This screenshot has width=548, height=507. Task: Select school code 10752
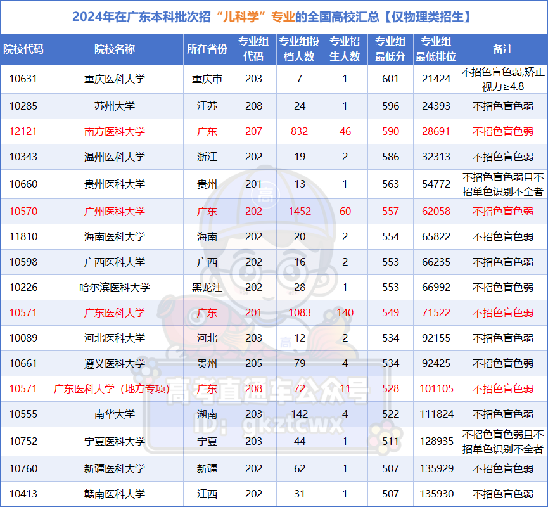pyautogui.click(x=23, y=442)
